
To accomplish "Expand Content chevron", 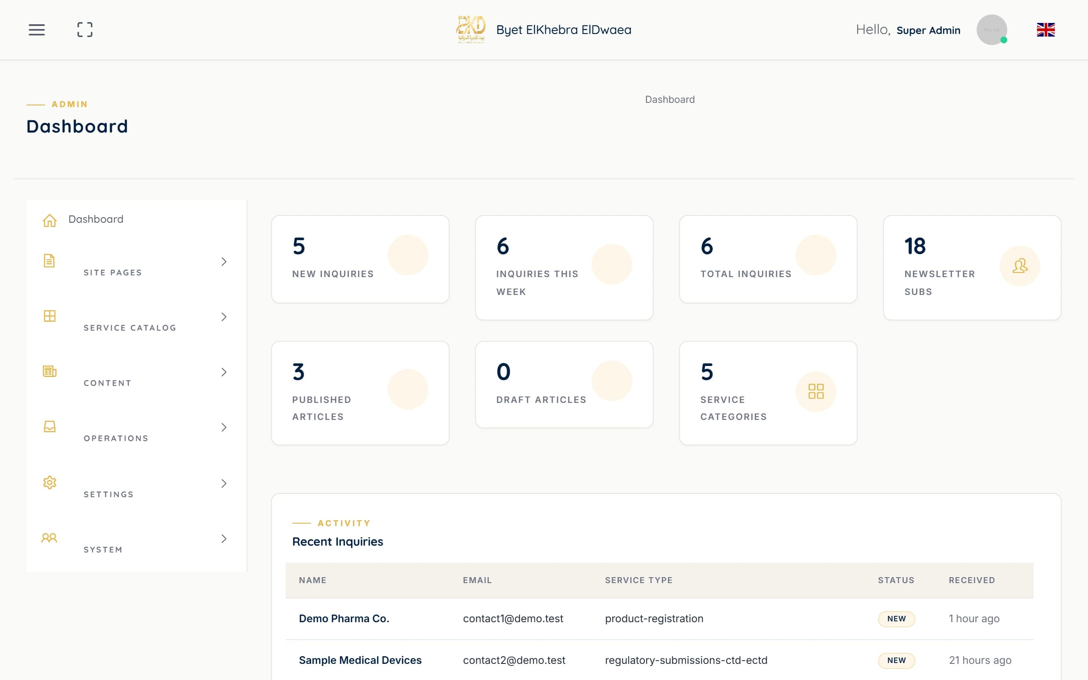I will click(224, 372).
